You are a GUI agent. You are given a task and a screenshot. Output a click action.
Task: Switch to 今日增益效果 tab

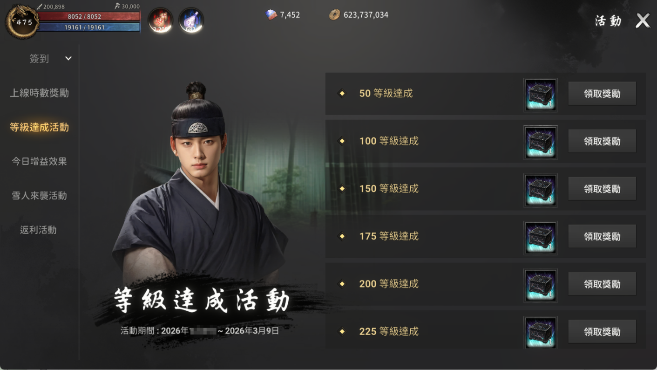[40, 161]
